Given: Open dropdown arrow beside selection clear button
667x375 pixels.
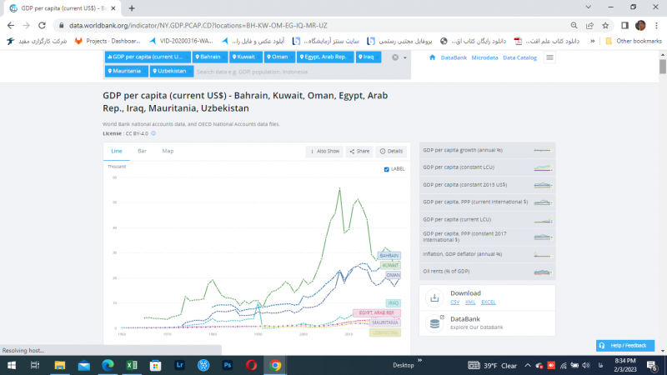Looking at the screenshot, I should (x=405, y=57).
